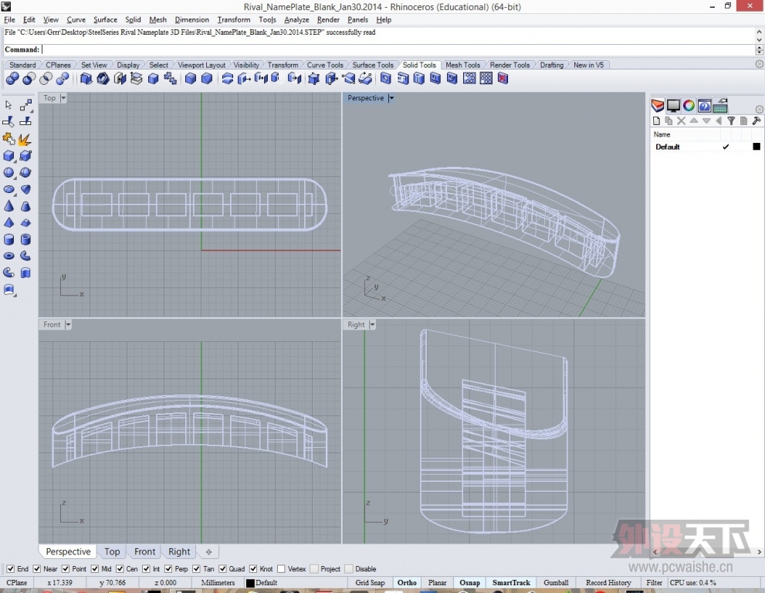Click the Join puzzle-piece tool icon

[8, 139]
